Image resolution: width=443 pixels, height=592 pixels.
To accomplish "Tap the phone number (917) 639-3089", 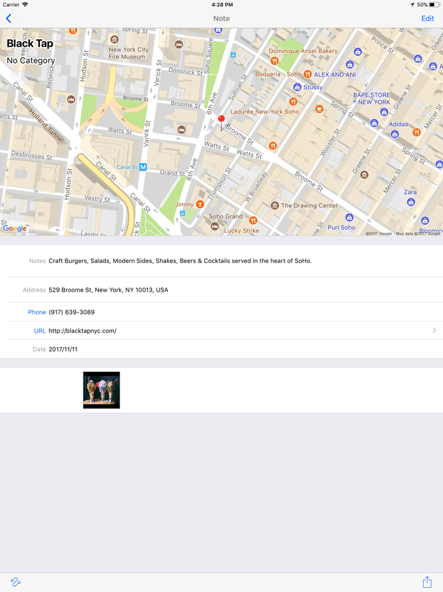I will (x=72, y=312).
